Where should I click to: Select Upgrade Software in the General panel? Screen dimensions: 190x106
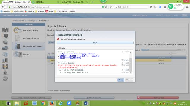tap(29, 46)
